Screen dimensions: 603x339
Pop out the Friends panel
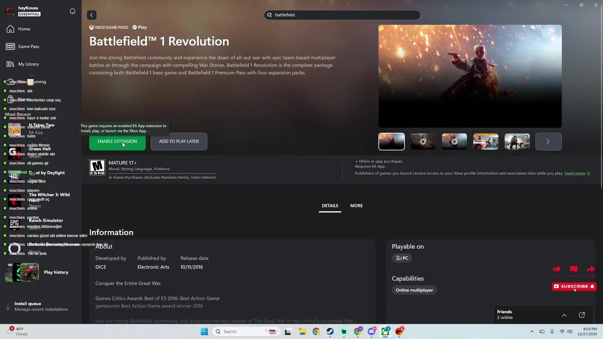tap(582, 315)
